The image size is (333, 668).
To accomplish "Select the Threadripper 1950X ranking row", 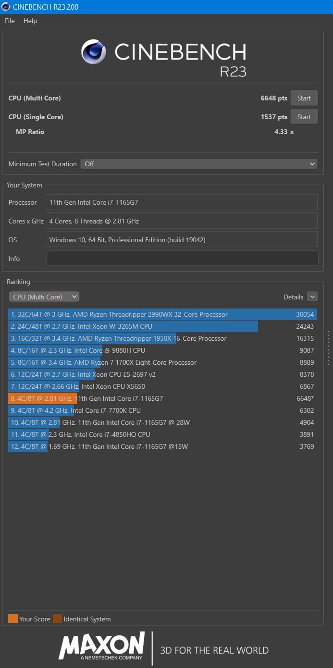I will (163, 338).
